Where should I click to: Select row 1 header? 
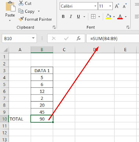pos(4,57)
